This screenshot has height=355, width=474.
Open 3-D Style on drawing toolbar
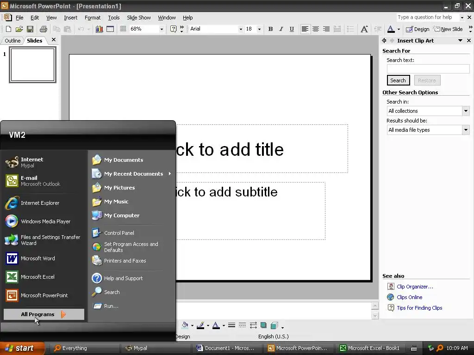(274, 325)
